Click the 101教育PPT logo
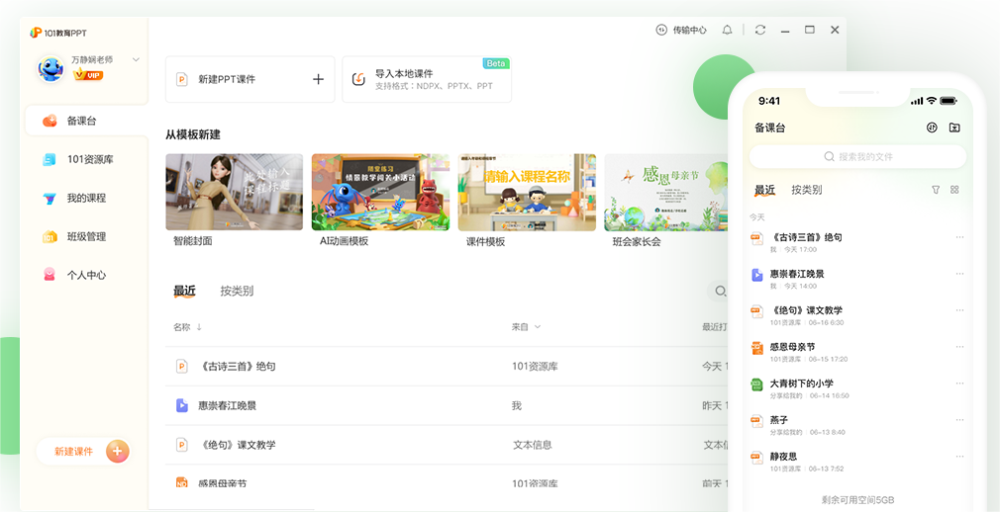 click(x=58, y=33)
